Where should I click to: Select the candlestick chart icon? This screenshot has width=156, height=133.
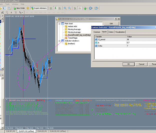pos(55,8)
